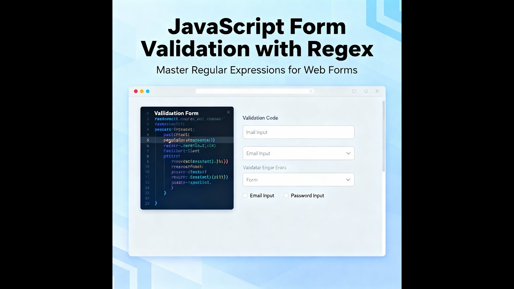Viewport: 514px width, 289px height.
Task: Click the X icon at window top right
Action: point(377,91)
